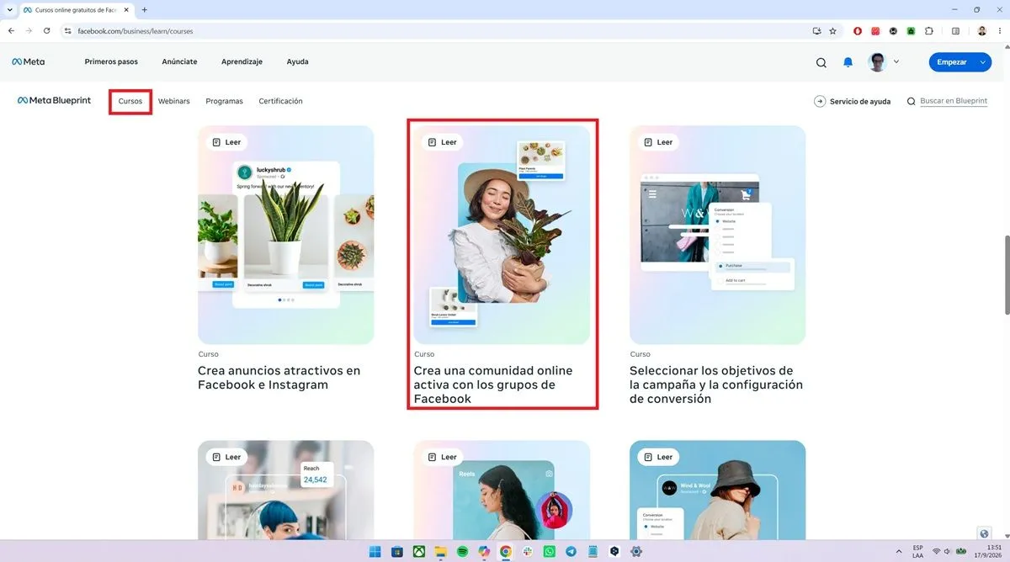Open File Explorer from the taskbar
Image resolution: width=1010 pixels, height=562 pixels.
[439, 552]
